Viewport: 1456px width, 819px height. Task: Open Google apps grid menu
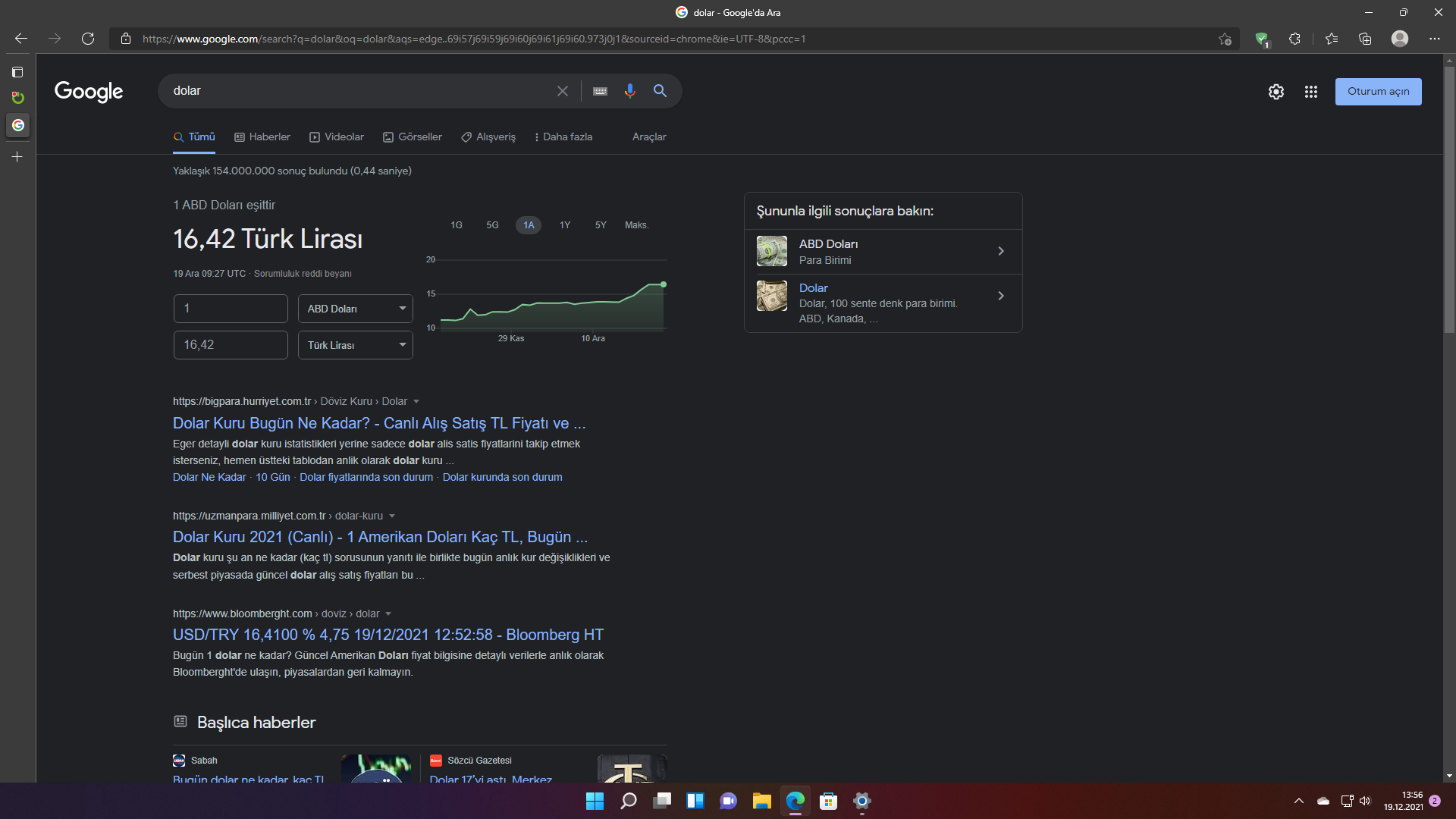[1310, 92]
